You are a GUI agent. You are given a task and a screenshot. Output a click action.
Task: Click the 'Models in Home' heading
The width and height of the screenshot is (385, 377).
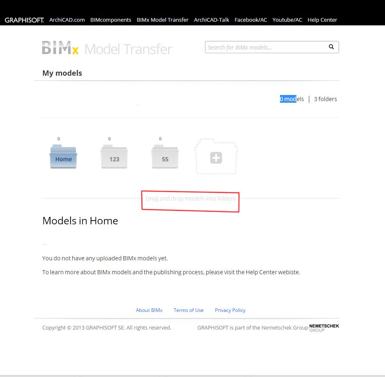[x=80, y=221]
